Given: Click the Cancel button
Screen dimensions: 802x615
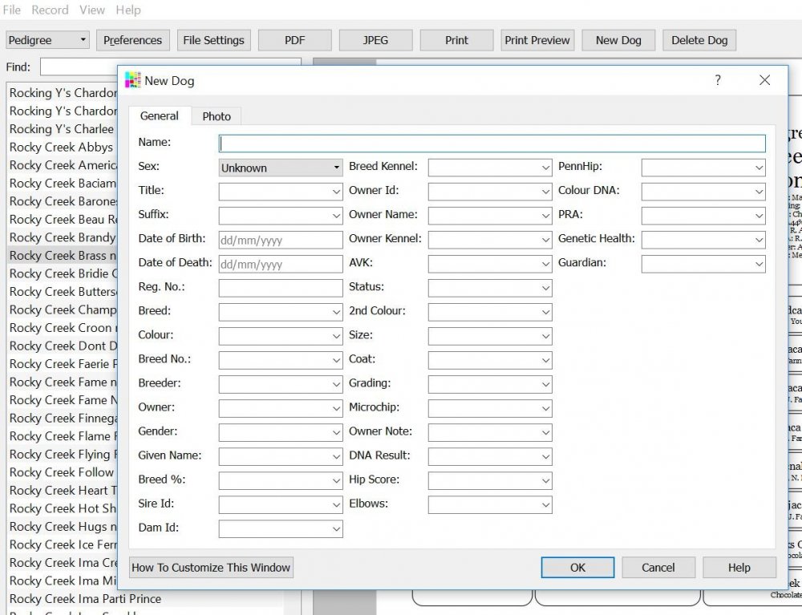Looking at the screenshot, I should pos(658,568).
